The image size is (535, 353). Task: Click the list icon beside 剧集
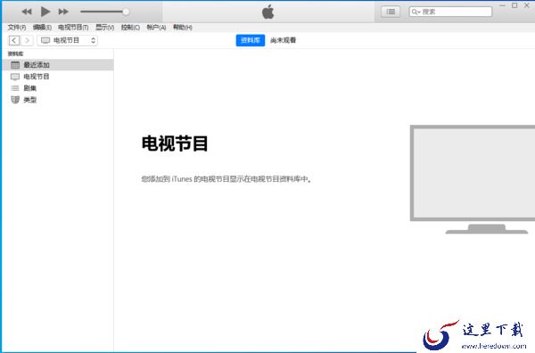tap(15, 88)
